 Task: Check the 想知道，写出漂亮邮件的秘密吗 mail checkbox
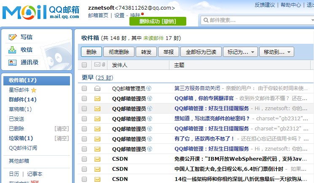click(84, 119)
